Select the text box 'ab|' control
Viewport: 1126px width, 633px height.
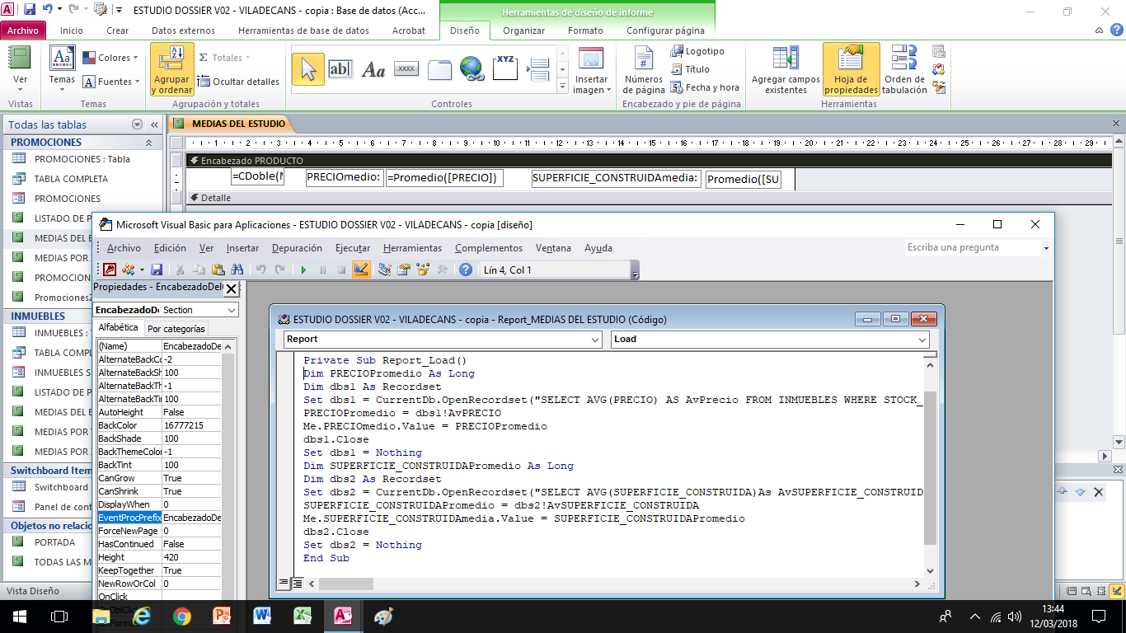[x=340, y=69]
